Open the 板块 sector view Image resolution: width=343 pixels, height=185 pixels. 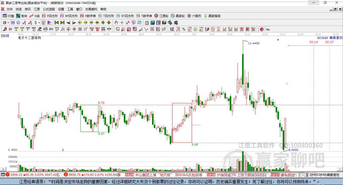coord(21,16)
